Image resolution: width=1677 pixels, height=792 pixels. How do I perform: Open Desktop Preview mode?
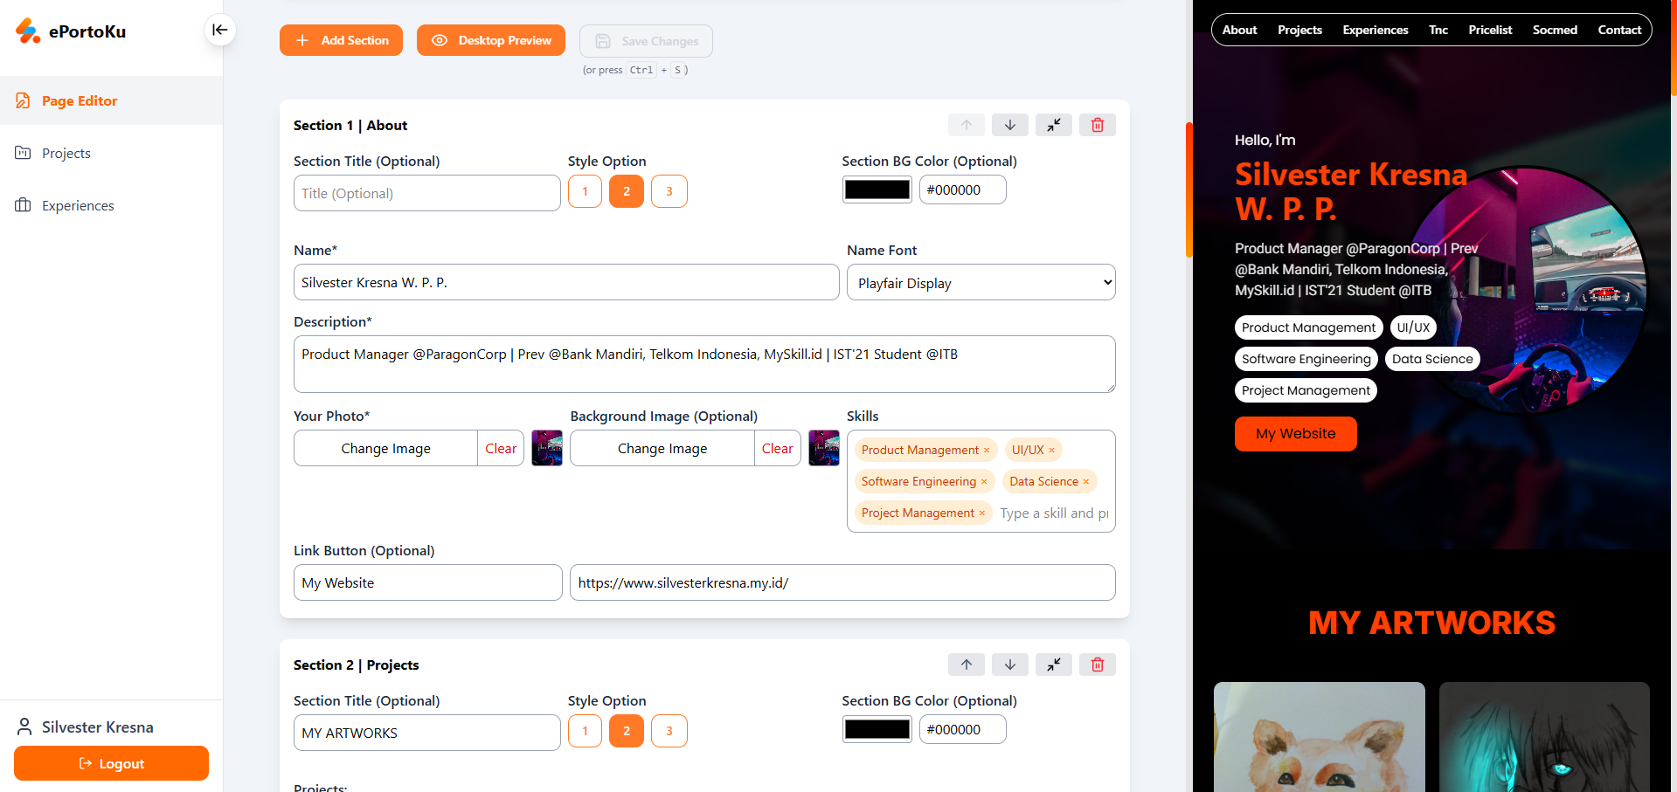pos(491,40)
